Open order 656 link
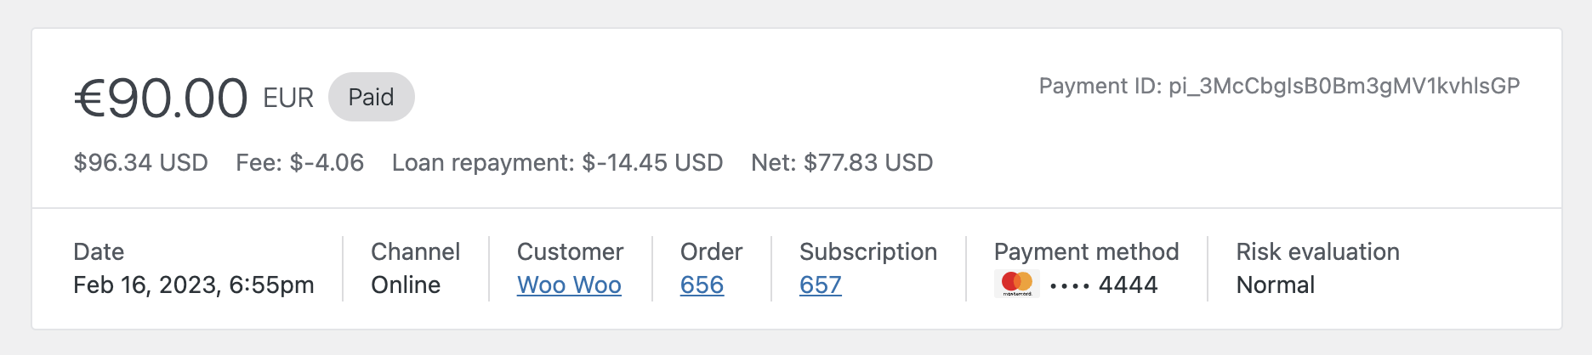Screen dimensions: 1592x355 (x=702, y=285)
